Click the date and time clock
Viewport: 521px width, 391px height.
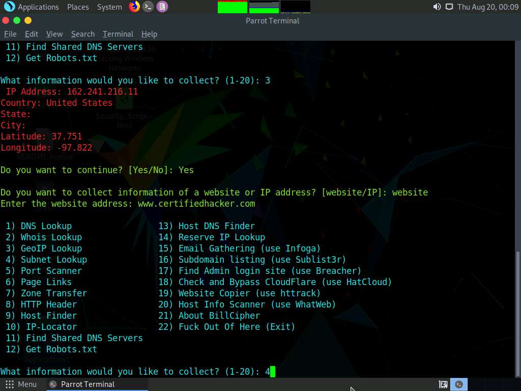pos(488,7)
